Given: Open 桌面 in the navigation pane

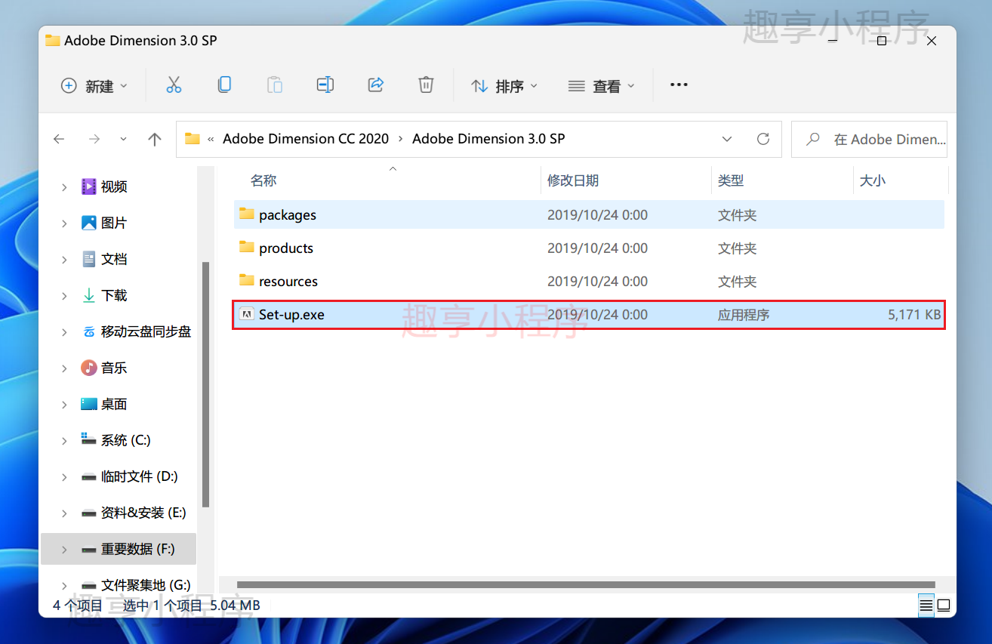Looking at the screenshot, I should pyautogui.click(x=114, y=404).
